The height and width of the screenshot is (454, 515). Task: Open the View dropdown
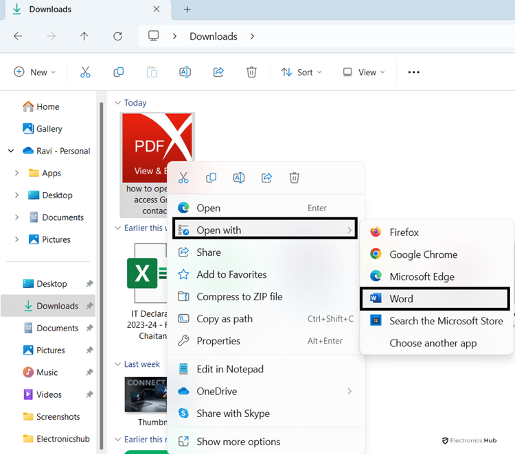point(363,72)
